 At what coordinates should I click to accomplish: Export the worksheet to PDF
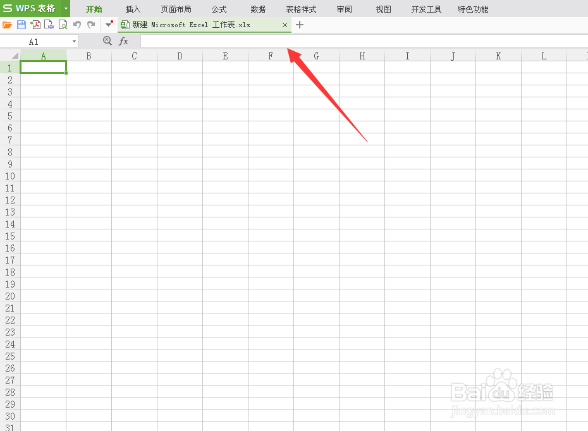[x=36, y=24]
